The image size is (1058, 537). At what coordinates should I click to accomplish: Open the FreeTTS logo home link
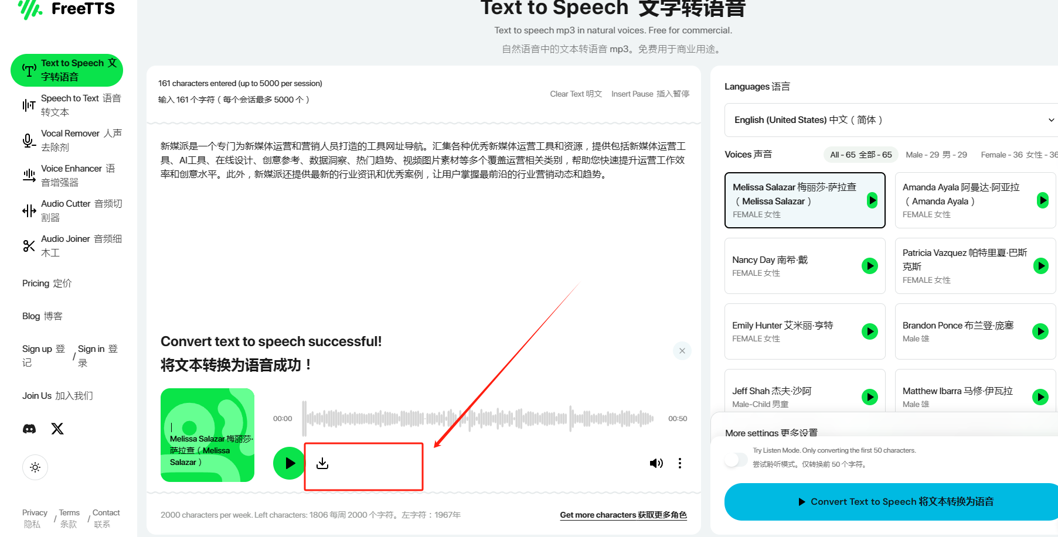(66, 9)
